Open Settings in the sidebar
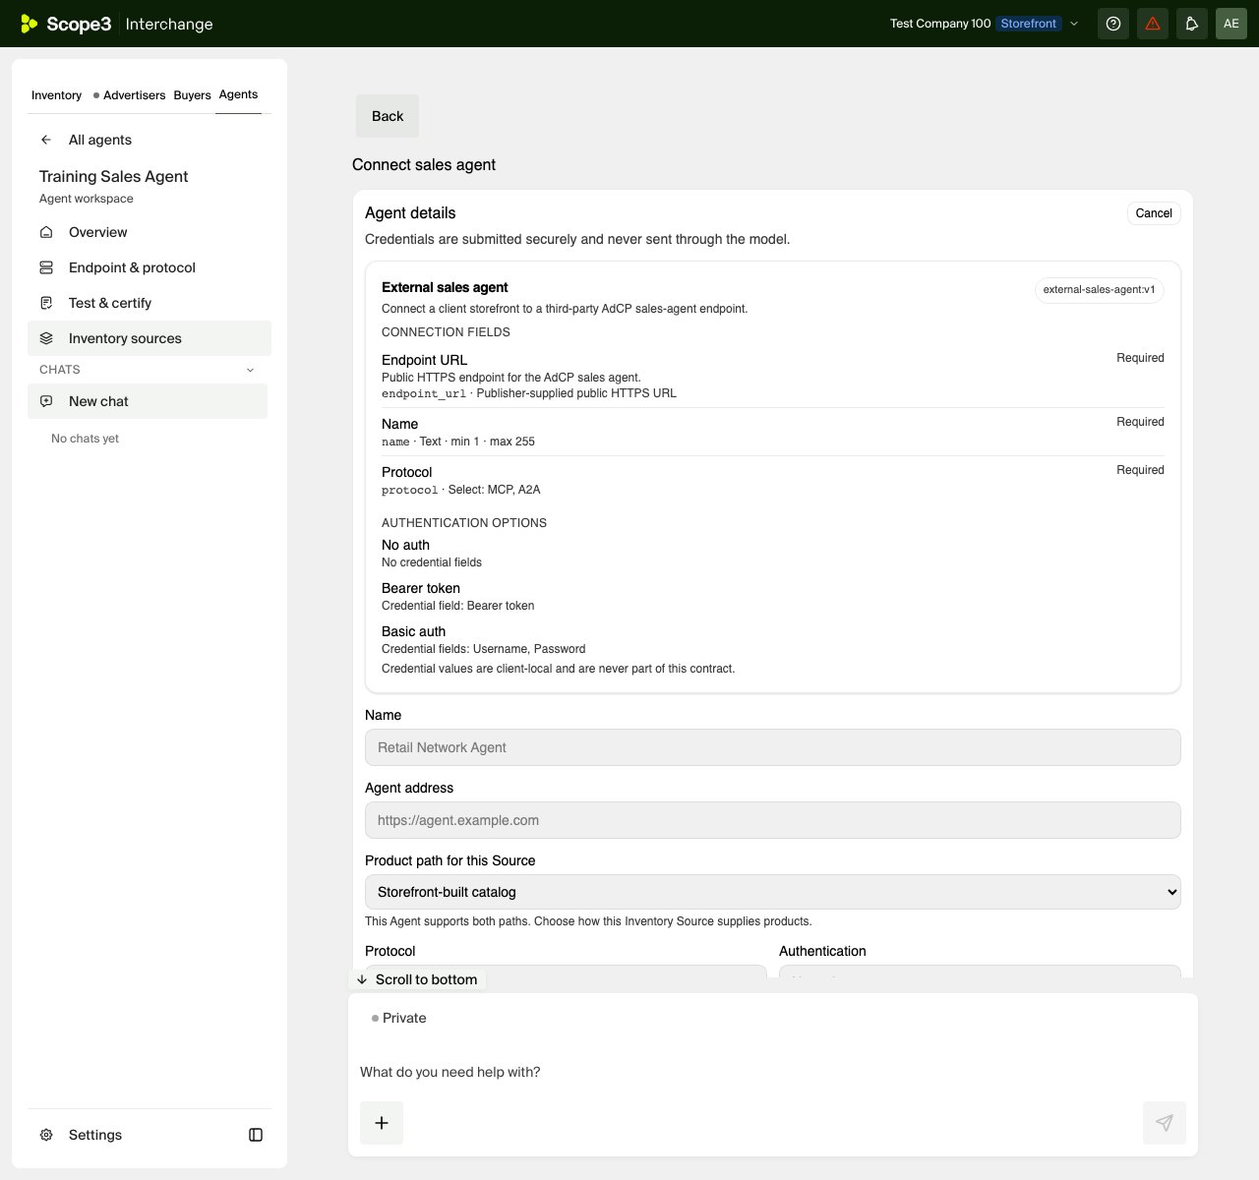1259x1180 pixels. pyautogui.click(x=95, y=1135)
